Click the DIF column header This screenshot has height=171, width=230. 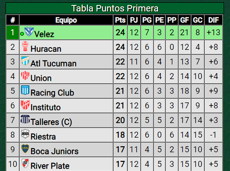pos(214,20)
